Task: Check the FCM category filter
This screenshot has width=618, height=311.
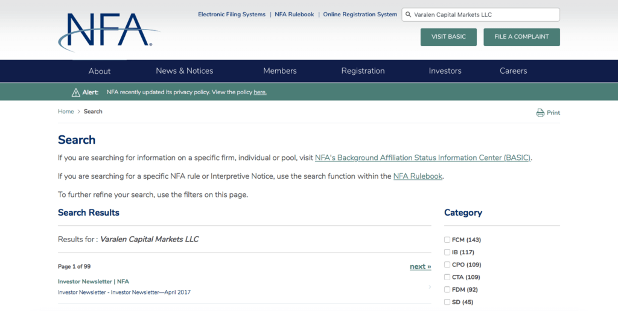Action: 447,240
